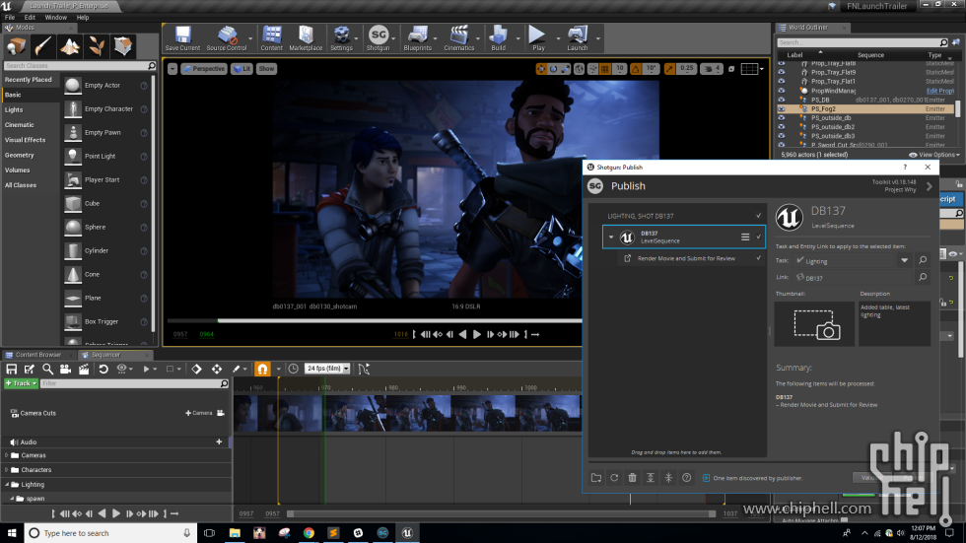Screen dimensions: 966x543
Task: Click the Sequencer diamond key icon
Action: 196,369
